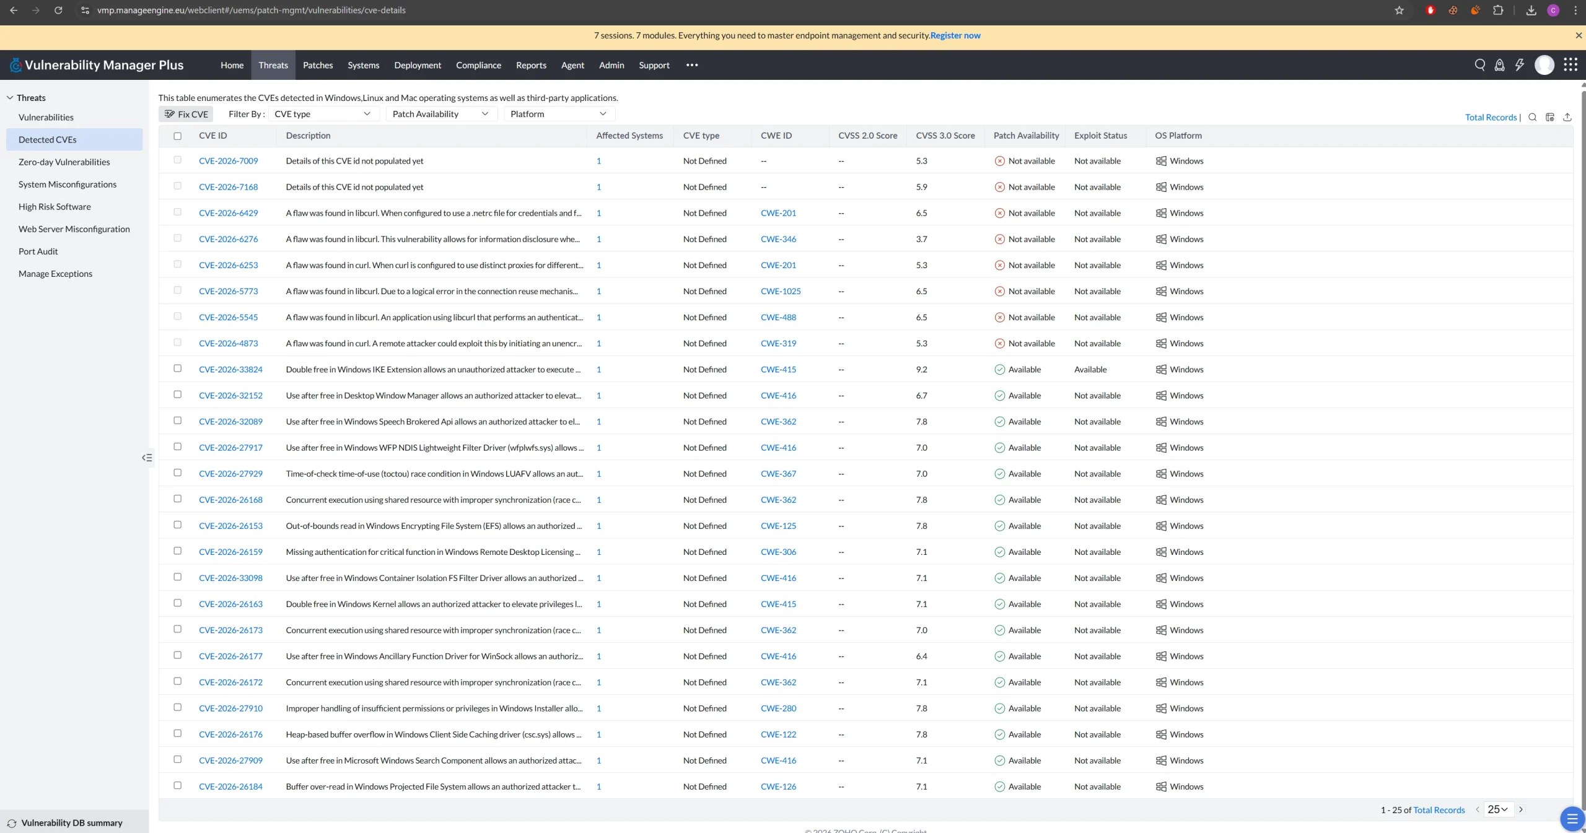Open the CWE-1025 link
The image size is (1586, 833).
[x=781, y=291]
